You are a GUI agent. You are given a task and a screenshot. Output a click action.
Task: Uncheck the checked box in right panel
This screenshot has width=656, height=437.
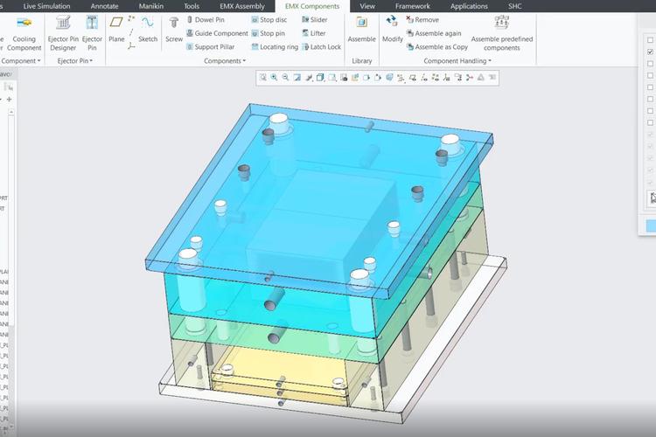tap(650, 52)
